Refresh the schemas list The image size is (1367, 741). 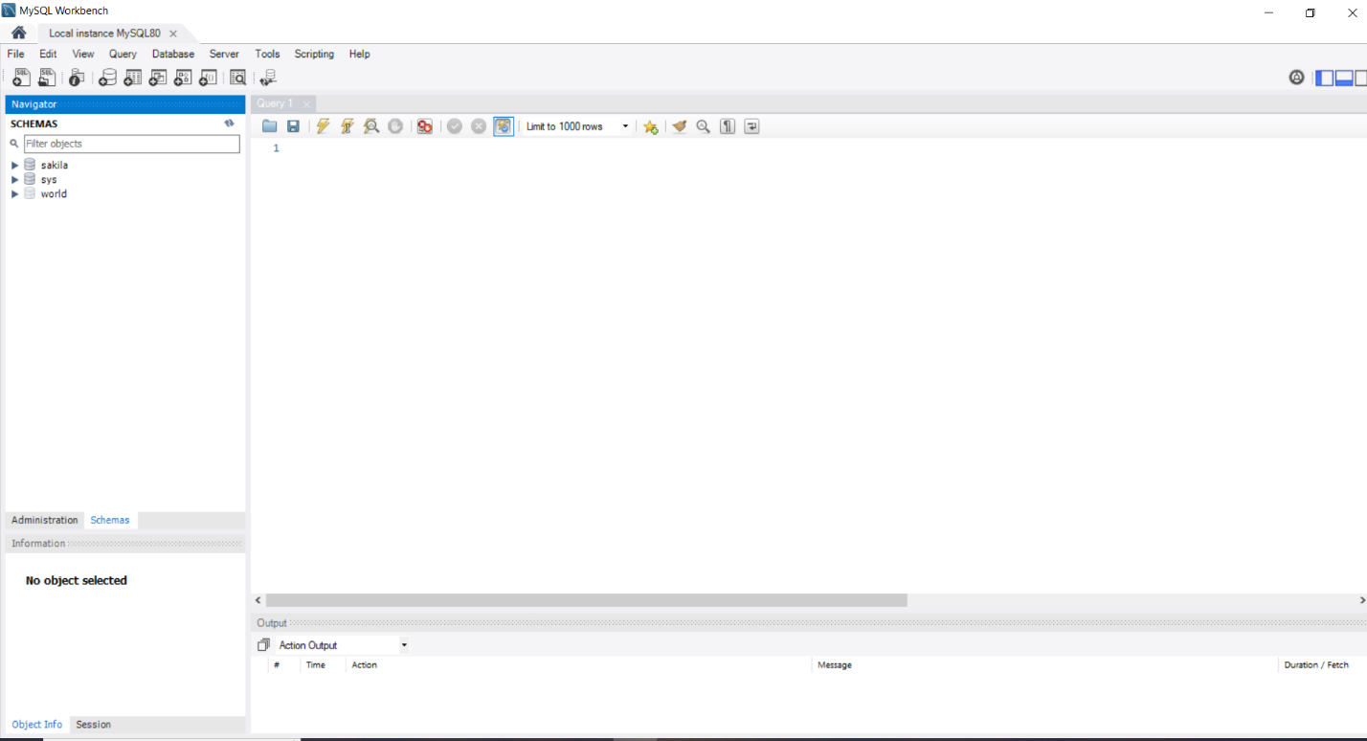229,123
